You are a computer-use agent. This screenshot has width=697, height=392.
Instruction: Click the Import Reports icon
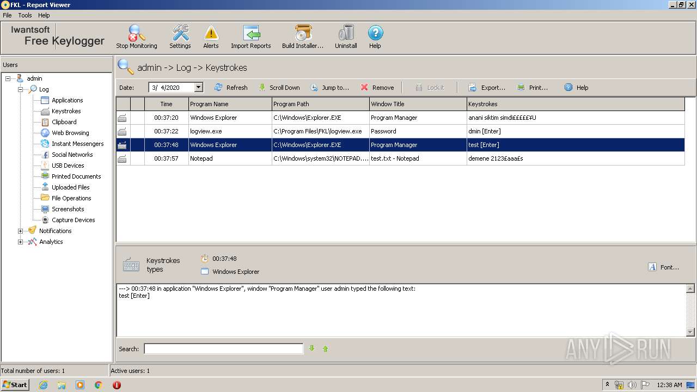click(x=250, y=36)
